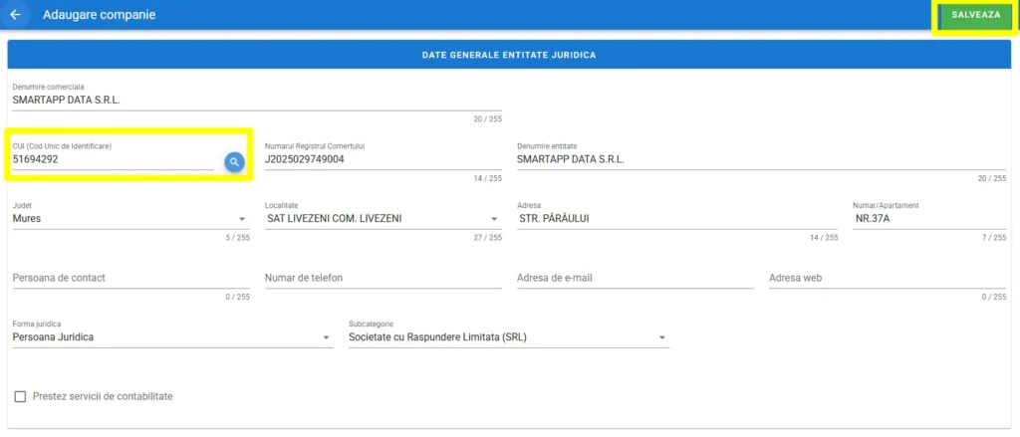The height and width of the screenshot is (437, 1020).
Task: Click the Date Generale Entitate Juridica header
Action: click(x=510, y=55)
